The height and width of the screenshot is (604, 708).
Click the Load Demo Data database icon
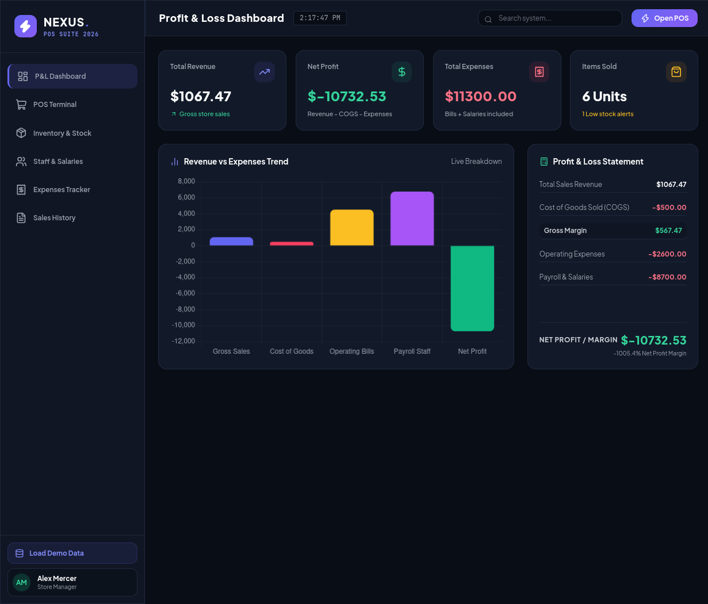19,553
